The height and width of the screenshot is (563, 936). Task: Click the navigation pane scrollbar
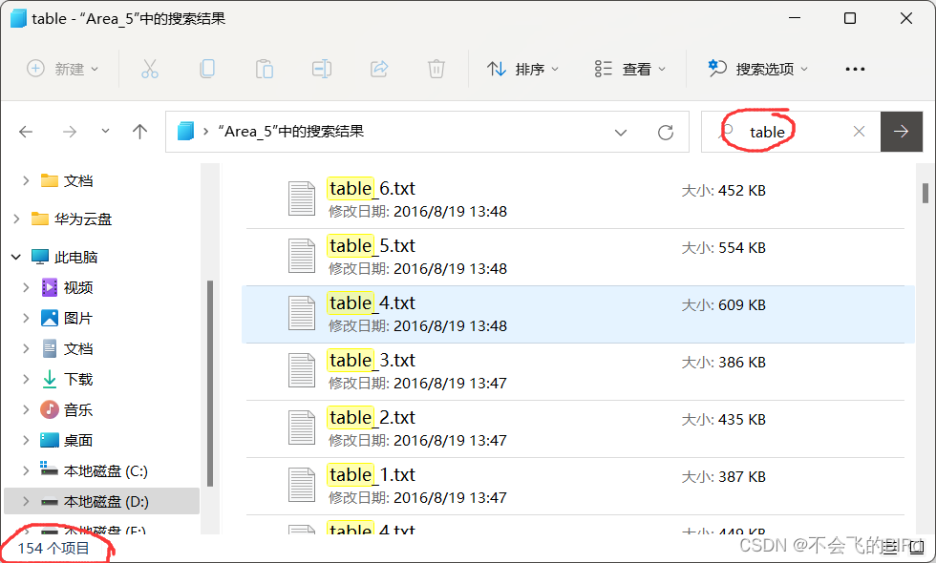pyautogui.click(x=209, y=384)
